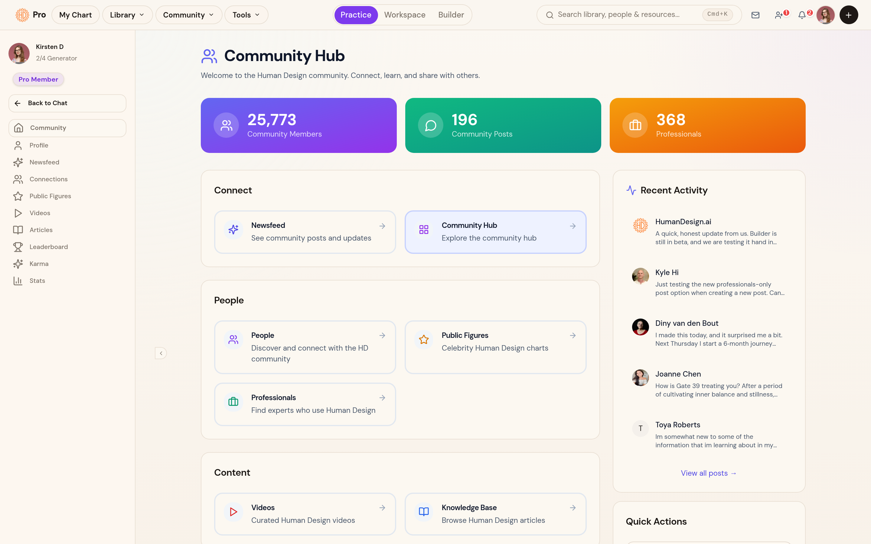Switch to Workspace mode
871x544 pixels.
pos(405,15)
